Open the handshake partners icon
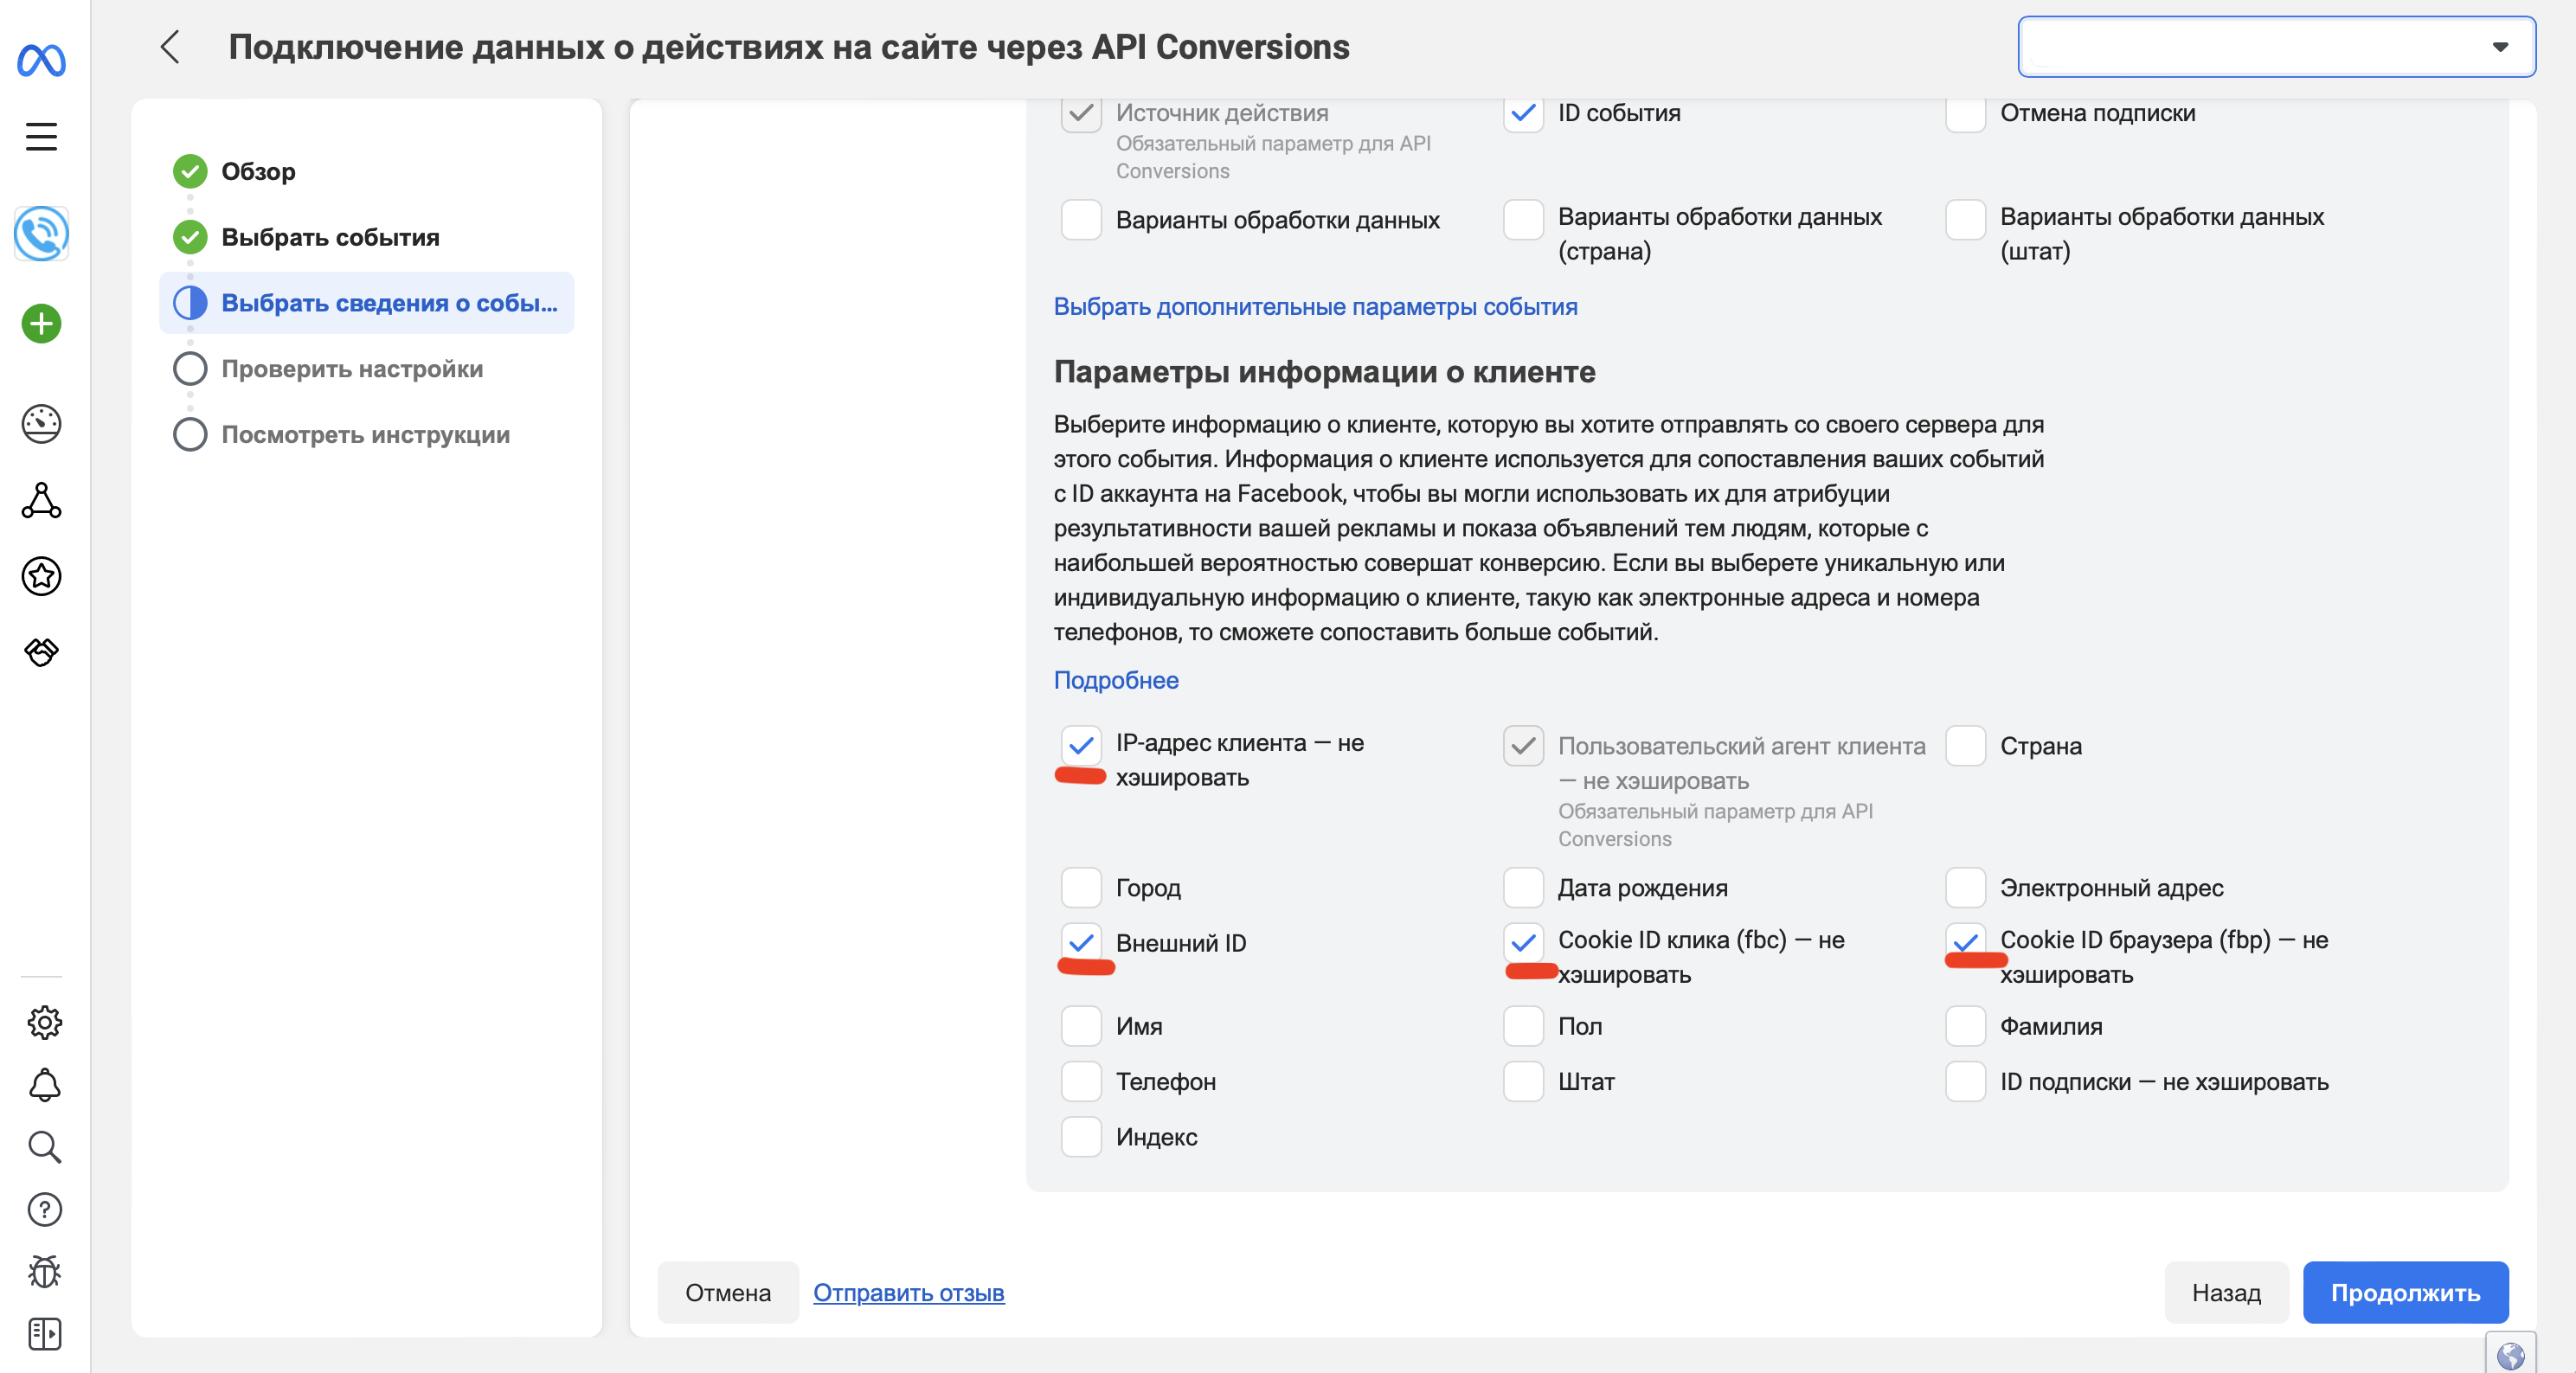This screenshot has width=2576, height=1373. 41,652
